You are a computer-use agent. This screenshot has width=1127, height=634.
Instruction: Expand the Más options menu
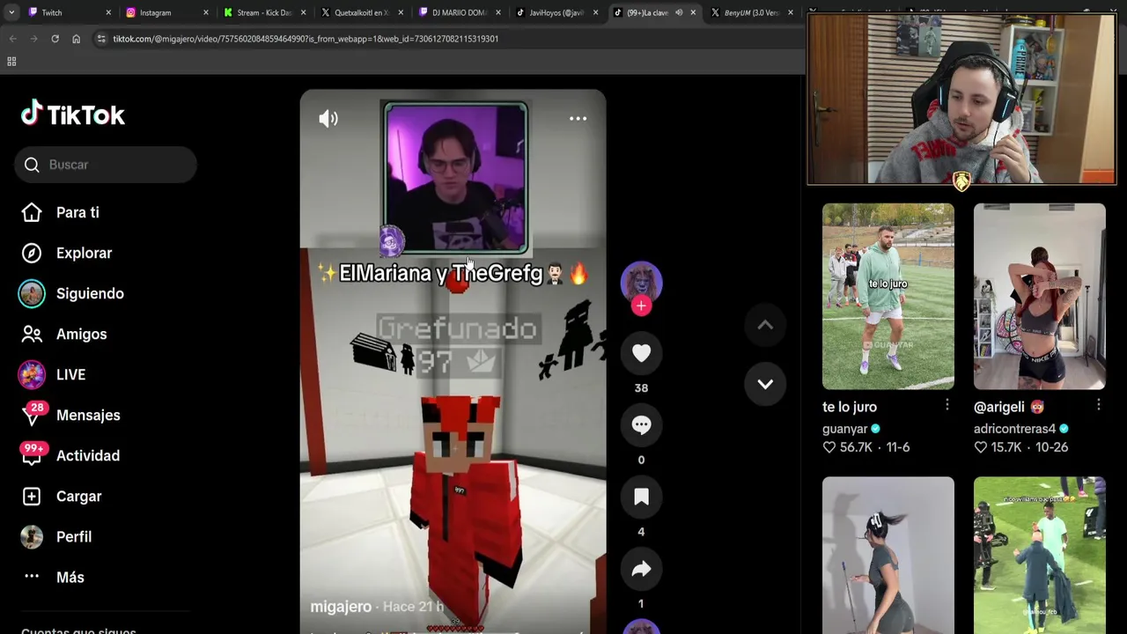pos(70,577)
